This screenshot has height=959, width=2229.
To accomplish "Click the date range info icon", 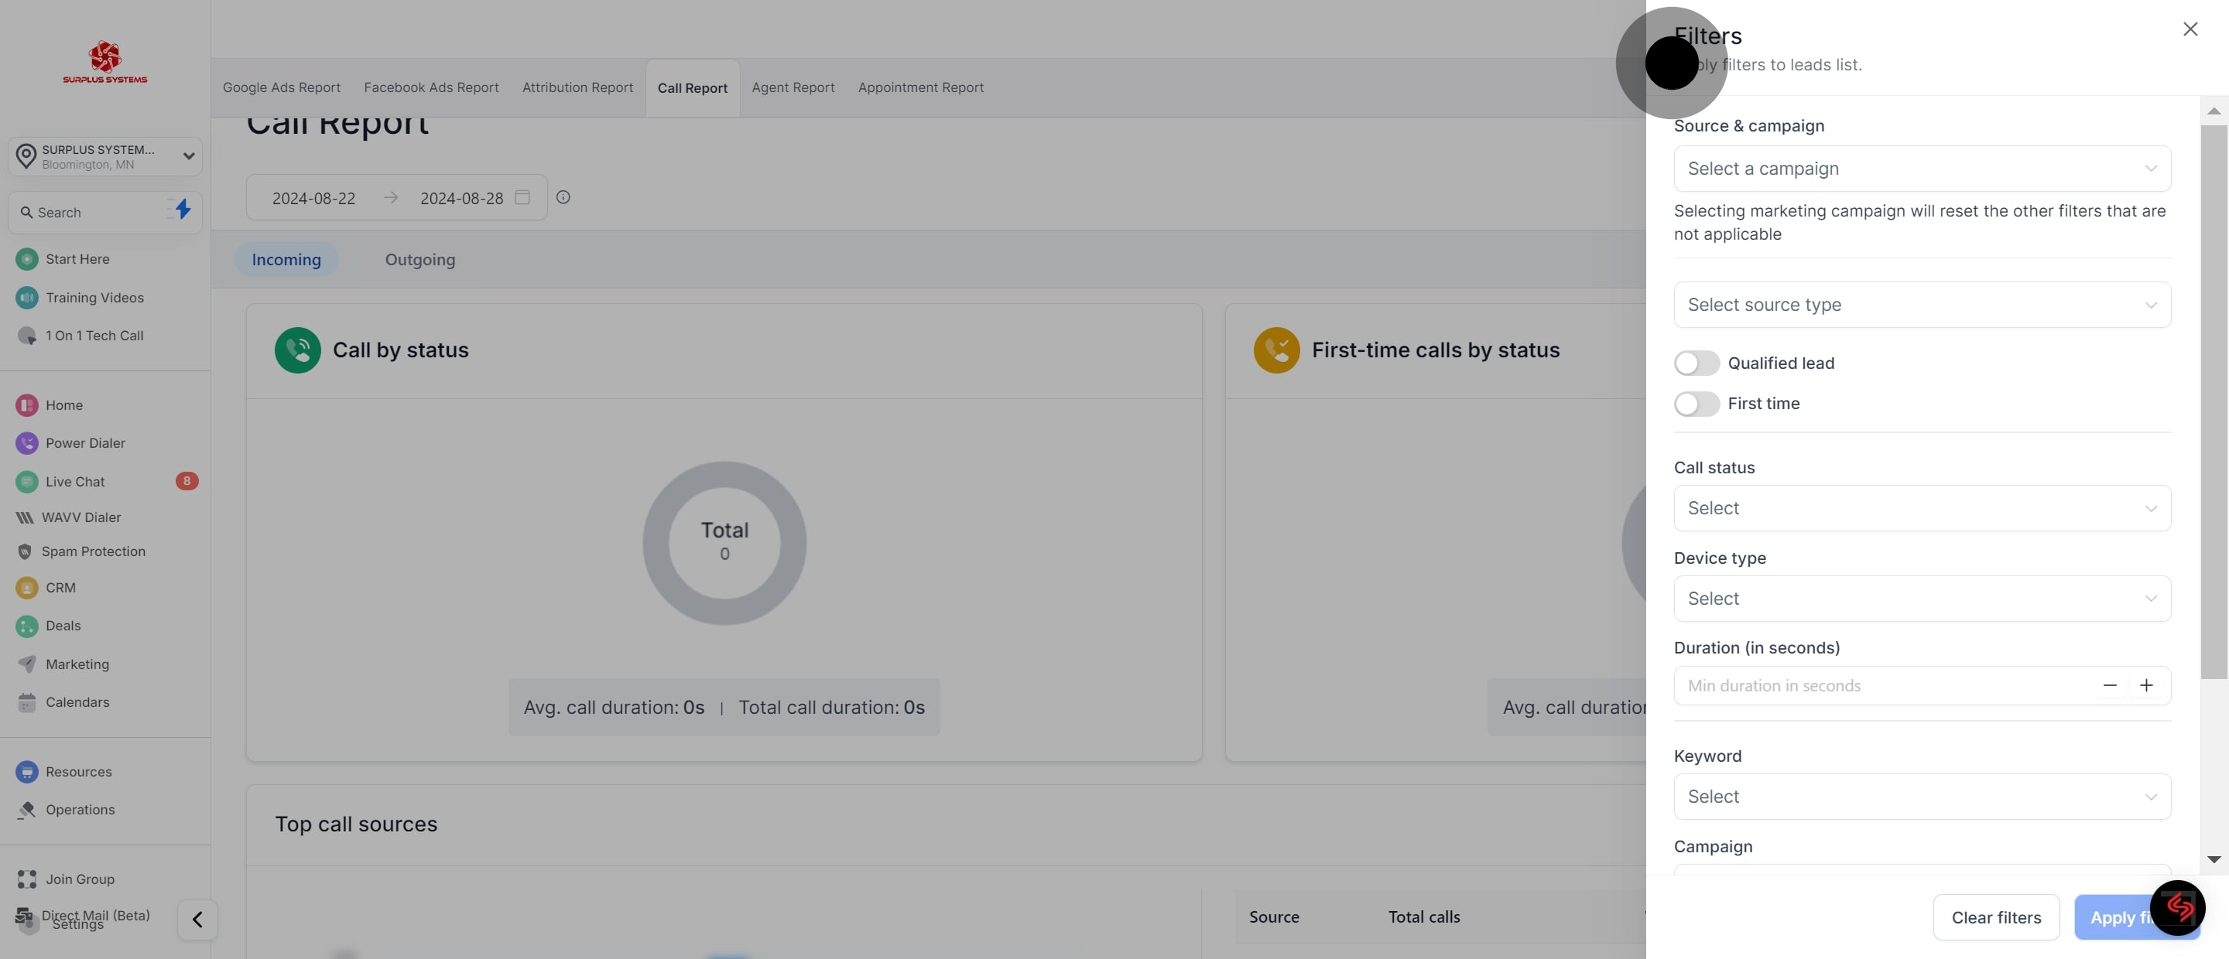I will (563, 197).
